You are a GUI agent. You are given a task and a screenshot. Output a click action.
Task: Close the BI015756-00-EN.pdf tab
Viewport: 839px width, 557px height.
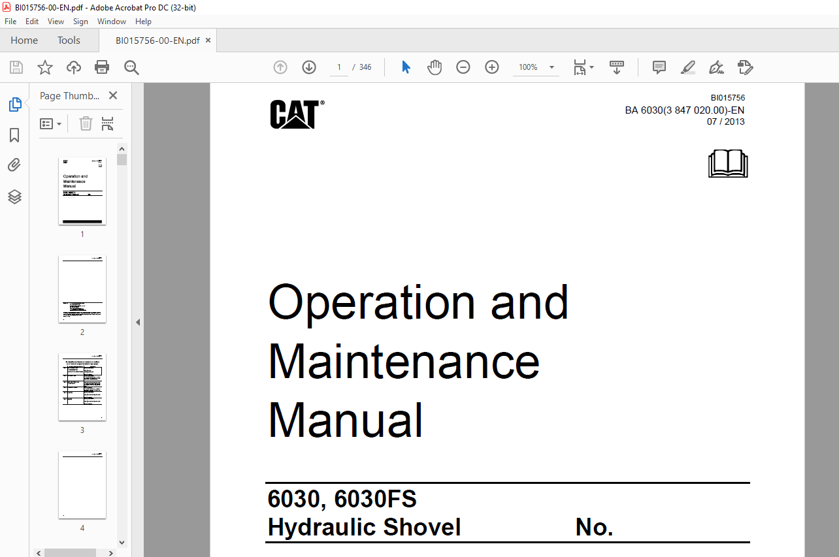[x=208, y=40]
